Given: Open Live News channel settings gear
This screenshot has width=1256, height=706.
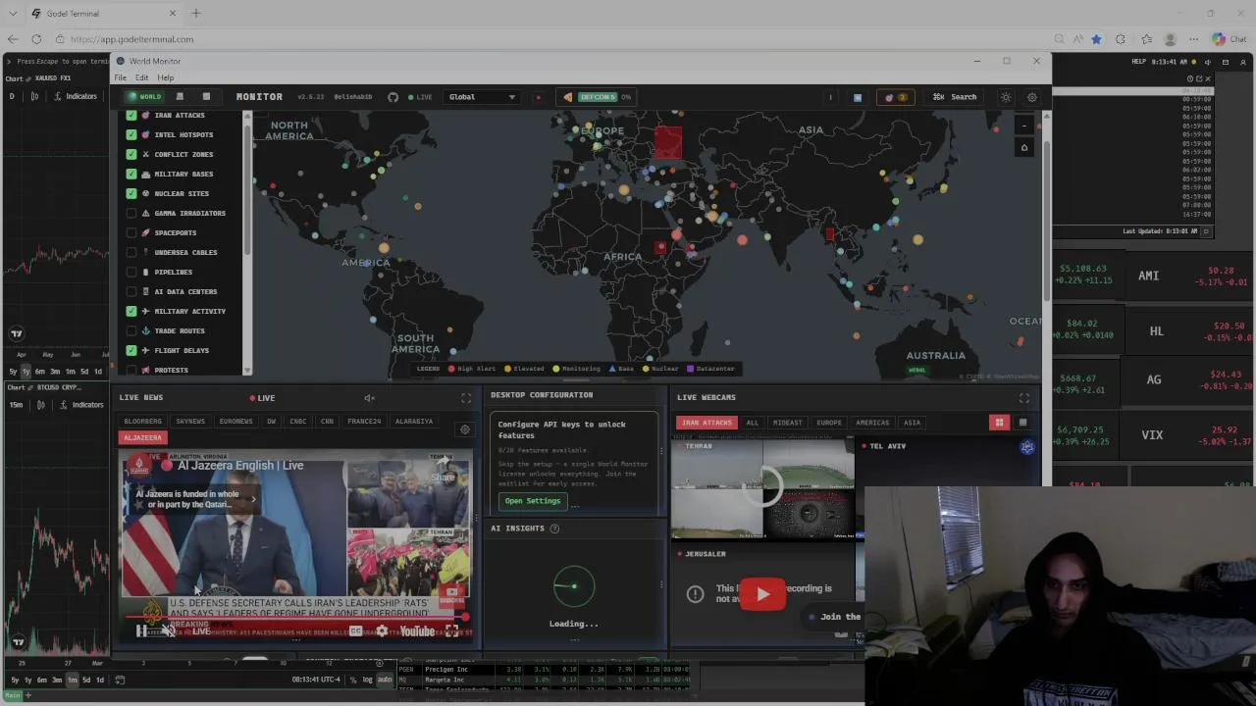Looking at the screenshot, I should pyautogui.click(x=465, y=429).
